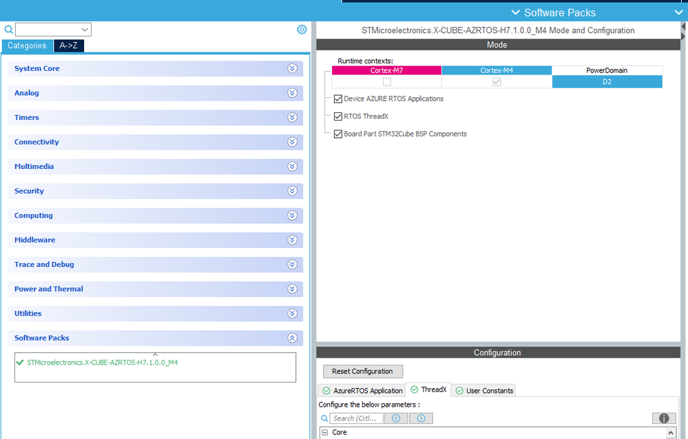Expand the Analog category

pos(156,93)
